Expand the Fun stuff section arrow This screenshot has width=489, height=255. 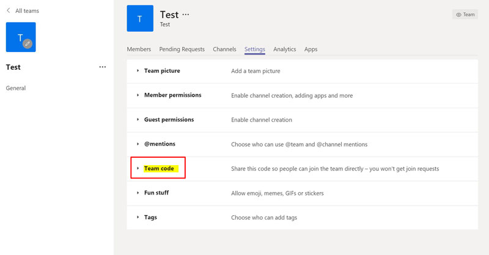[x=138, y=193]
